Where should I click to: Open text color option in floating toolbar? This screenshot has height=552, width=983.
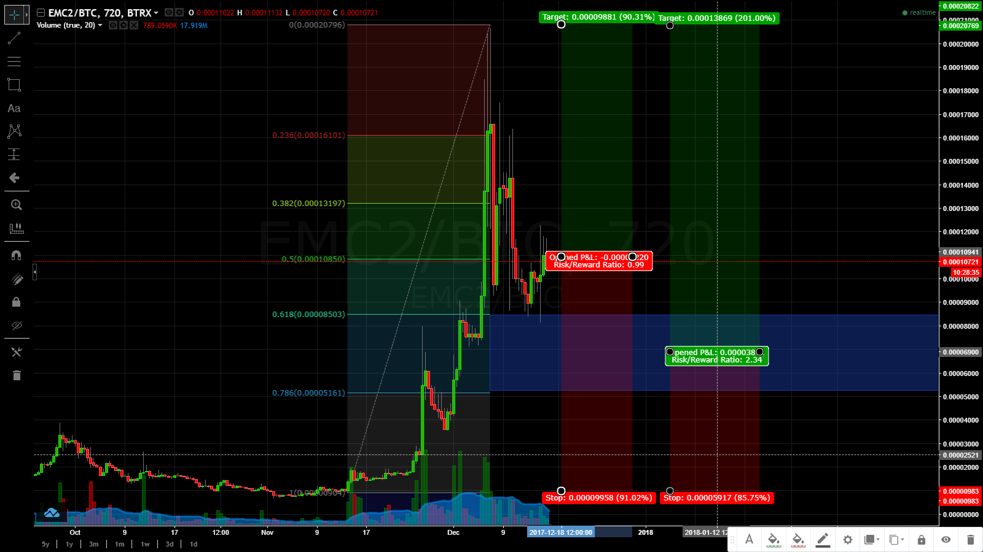coord(749,540)
